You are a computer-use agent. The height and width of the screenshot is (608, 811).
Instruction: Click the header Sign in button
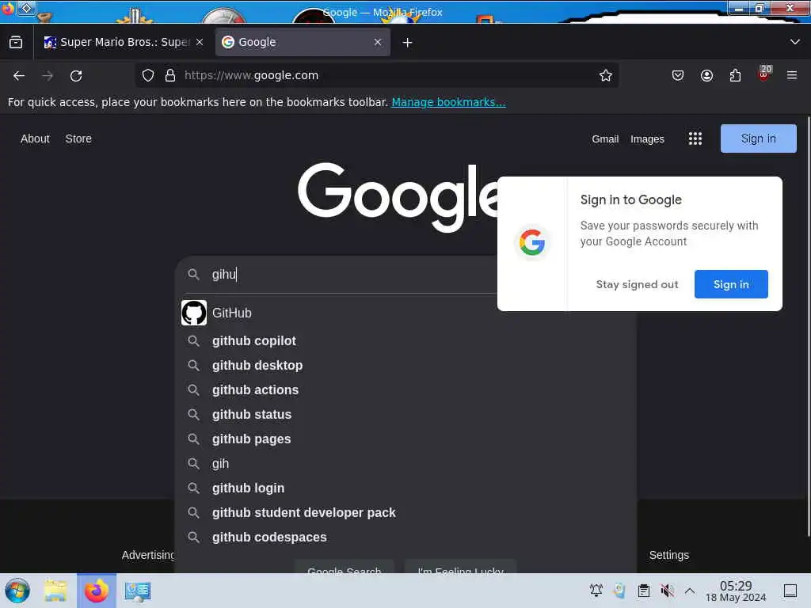point(758,139)
